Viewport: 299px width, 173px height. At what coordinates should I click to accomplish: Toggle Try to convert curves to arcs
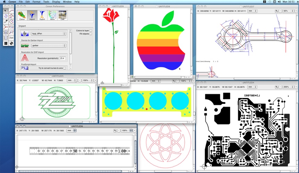point(65,68)
